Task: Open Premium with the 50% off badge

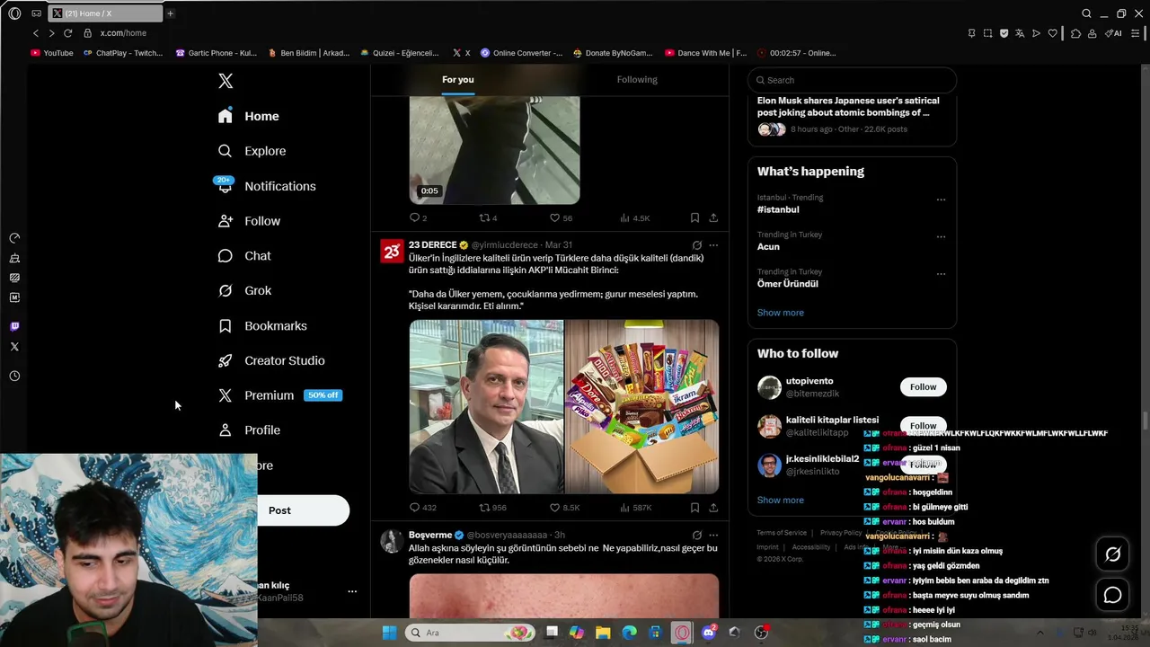Action: click(x=279, y=395)
